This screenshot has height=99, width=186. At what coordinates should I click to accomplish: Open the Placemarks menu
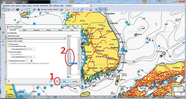(44, 6)
